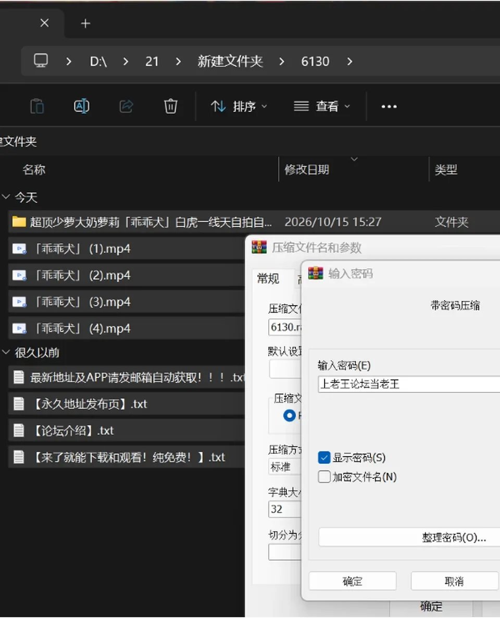Open the 查看 view dropdown
500x618 pixels.
point(322,106)
